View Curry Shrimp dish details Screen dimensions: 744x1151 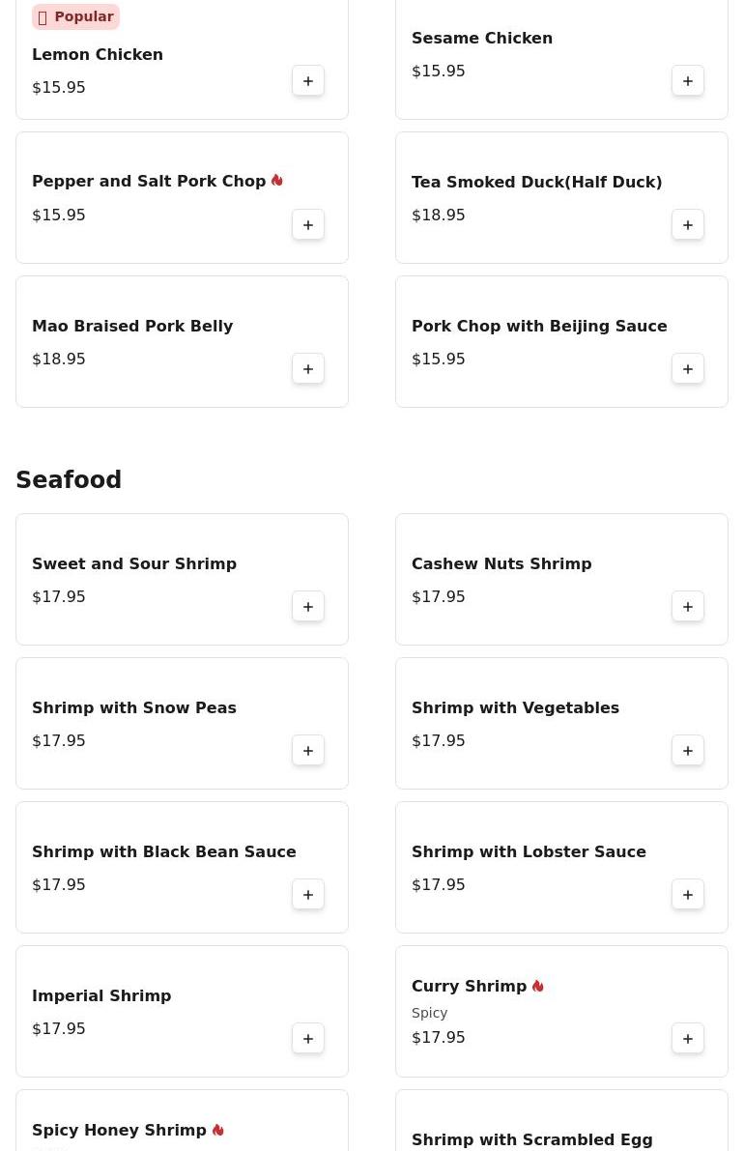click(469, 987)
